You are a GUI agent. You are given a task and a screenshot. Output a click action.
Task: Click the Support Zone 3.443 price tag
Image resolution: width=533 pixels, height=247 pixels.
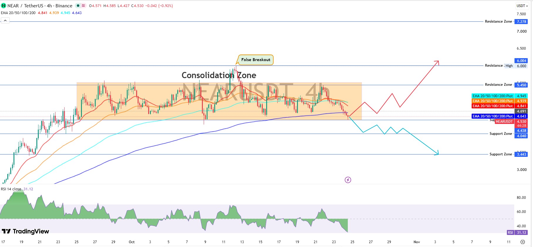point(522,154)
